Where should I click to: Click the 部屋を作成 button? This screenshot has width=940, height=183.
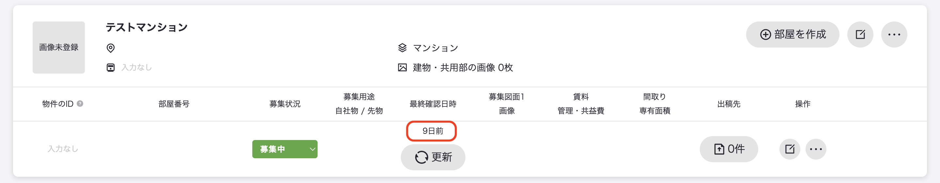(x=792, y=34)
